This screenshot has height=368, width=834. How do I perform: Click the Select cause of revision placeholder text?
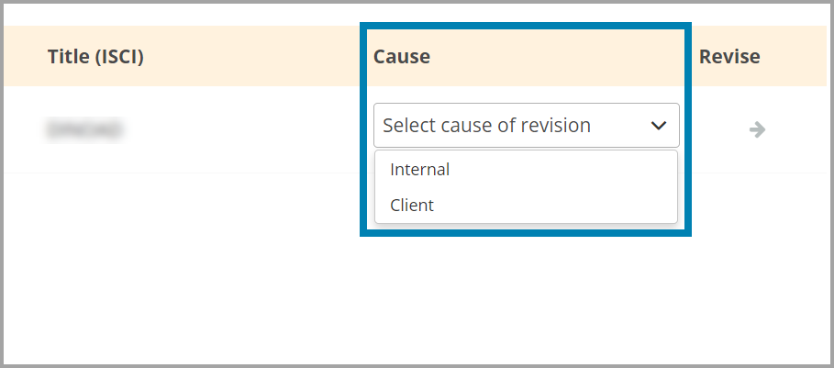pyautogui.click(x=486, y=126)
